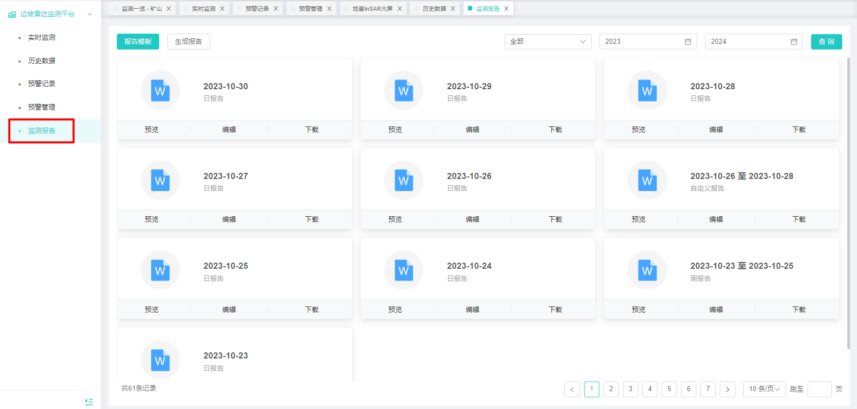Collapse the sidebar using the bottom icon

[x=89, y=402]
